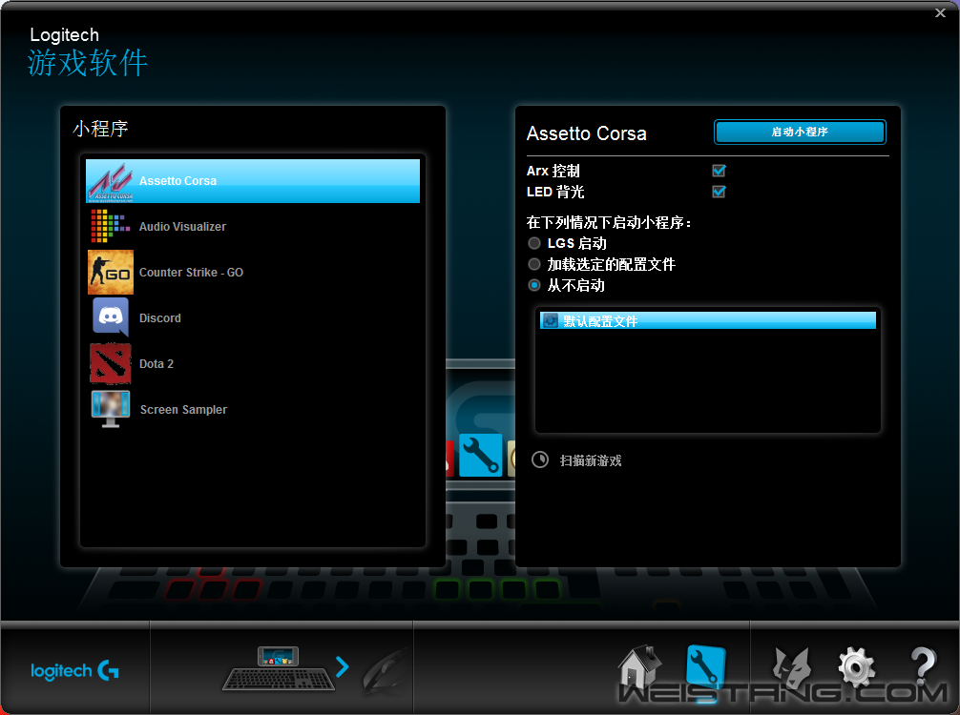This screenshot has height=715, width=960.
Task: Select the Counter Strike - GO row text
Action: point(191,273)
